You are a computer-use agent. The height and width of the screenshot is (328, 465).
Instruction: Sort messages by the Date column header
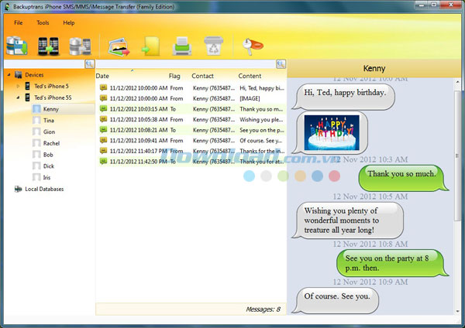point(103,76)
